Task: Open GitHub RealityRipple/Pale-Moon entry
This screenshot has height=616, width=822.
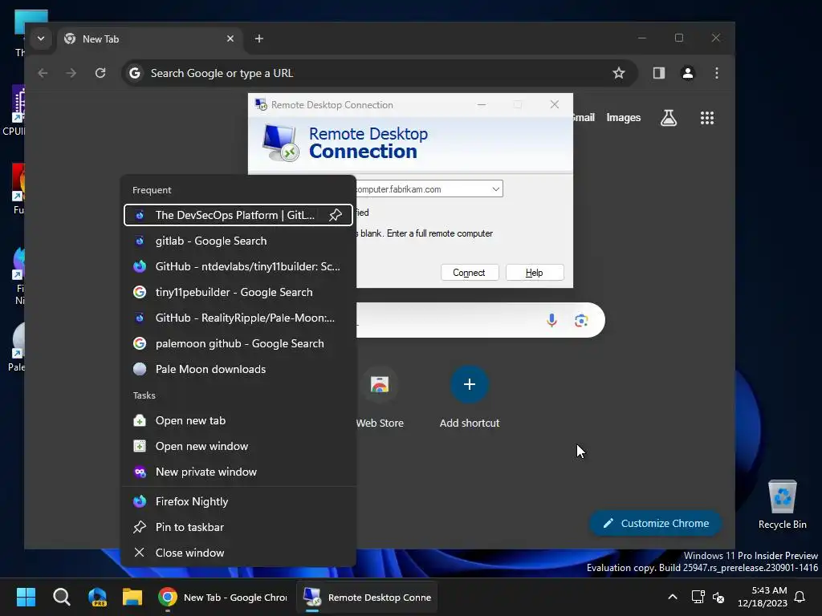Action: click(x=238, y=318)
